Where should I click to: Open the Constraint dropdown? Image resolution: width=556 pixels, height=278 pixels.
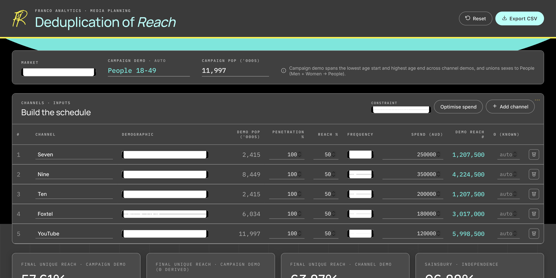point(401,110)
